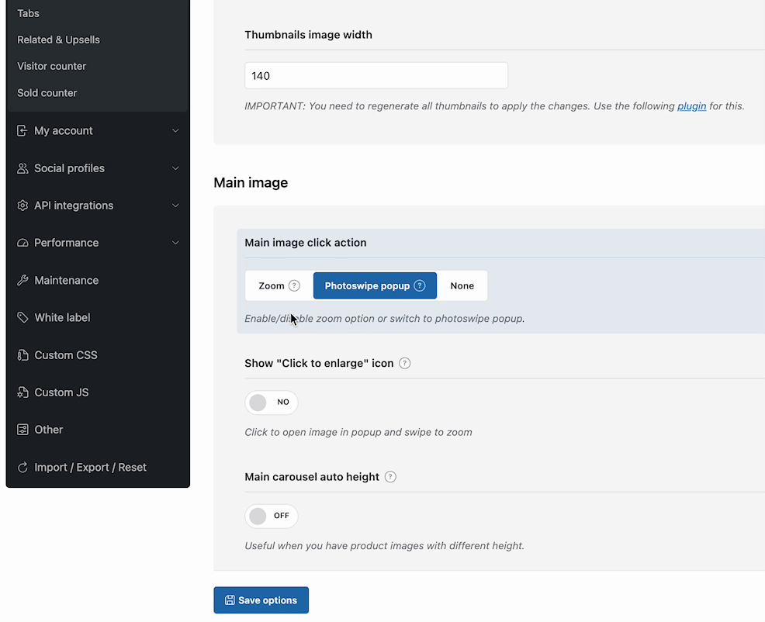Image resolution: width=765 pixels, height=622 pixels.
Task: Open the Related & Upsells submenu item
Action: (59, 40)
